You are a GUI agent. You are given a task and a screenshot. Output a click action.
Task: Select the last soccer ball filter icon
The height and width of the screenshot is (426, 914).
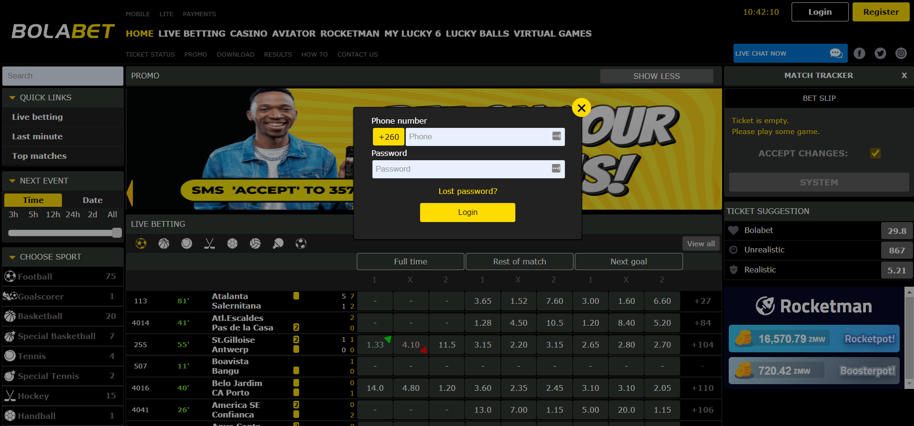point(301,243)
